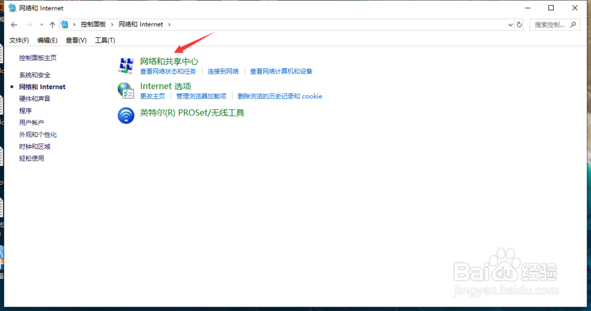The height and width of the screenshot is (311, 591).
Task: Expand recent locations dropdown arrow
Action: tap(41, 25)
